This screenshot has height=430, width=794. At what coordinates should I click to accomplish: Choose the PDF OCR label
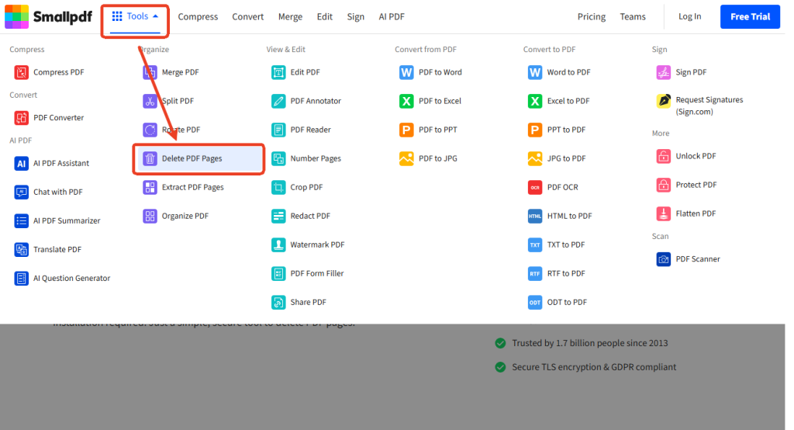point(563,187)
